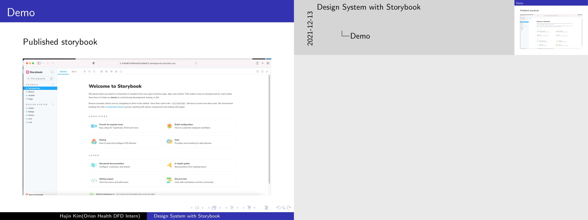Click the Beamer redo-style forward arrow icon

(289, 208)
